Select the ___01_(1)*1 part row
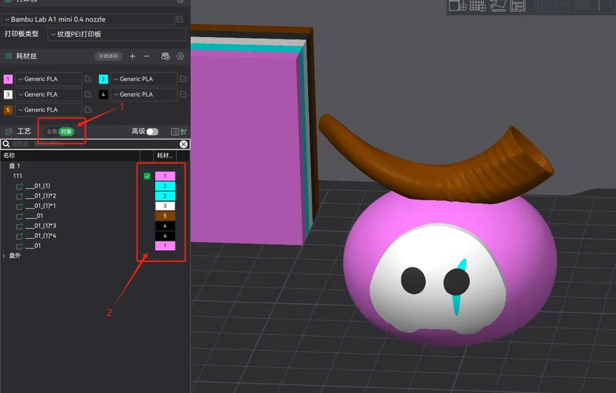This screenshot has height=393, width=616. (95, 206)
